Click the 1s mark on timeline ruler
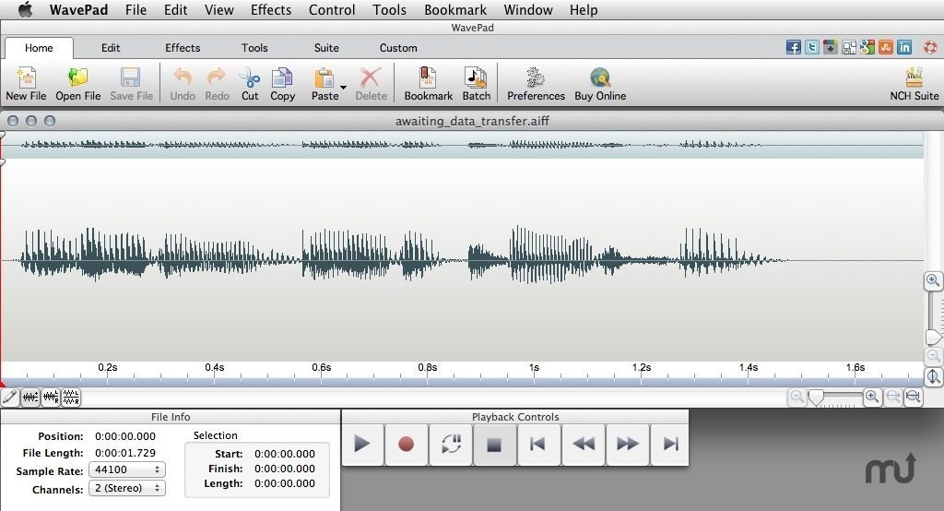The width and height of the screenshot is (944, 511). coord(534,368)
